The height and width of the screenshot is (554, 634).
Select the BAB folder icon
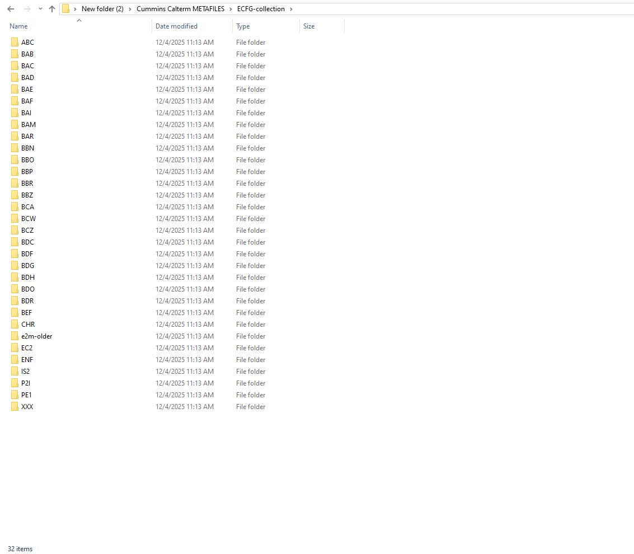point(15,54)
